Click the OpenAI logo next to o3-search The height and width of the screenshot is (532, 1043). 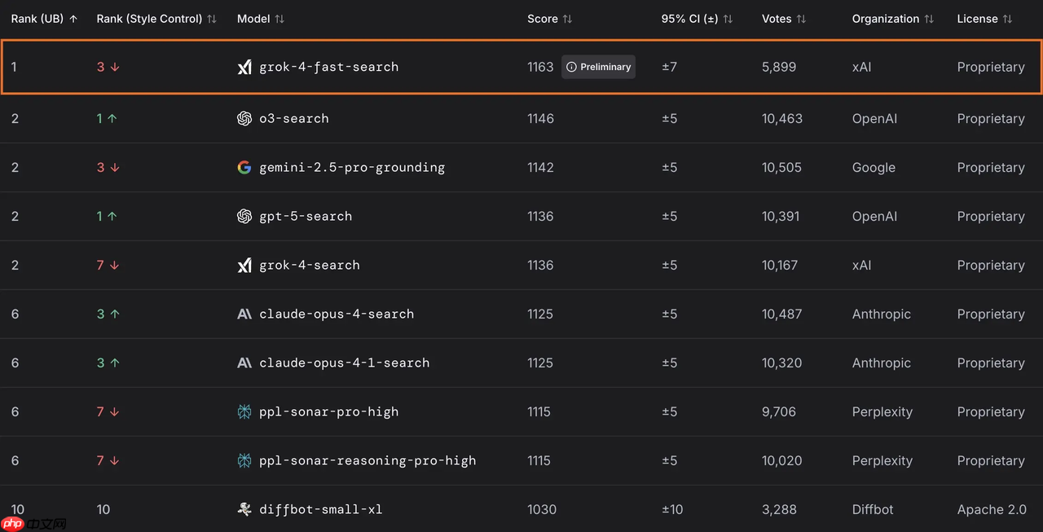coord(244,119)
